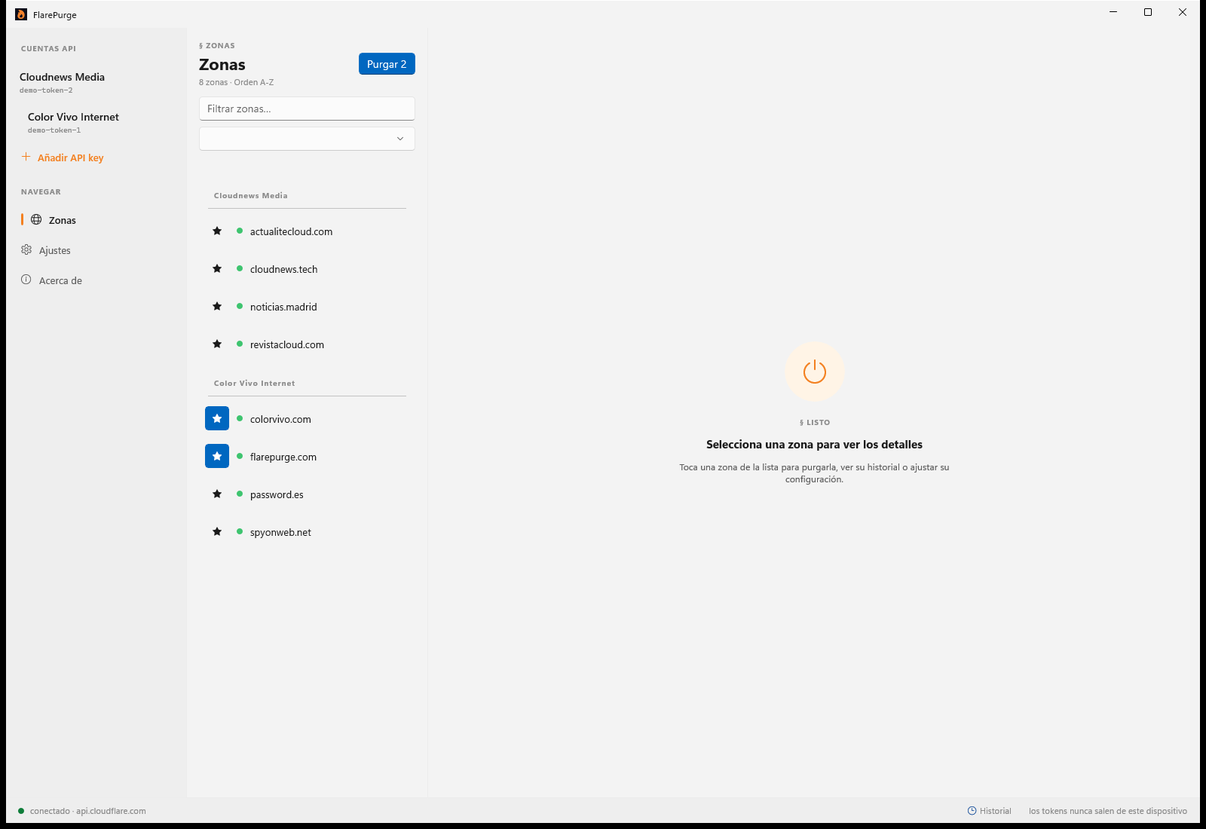Open the cloudnews.tech zone
The image size is (1206, 829).
(x=307, y=269)
